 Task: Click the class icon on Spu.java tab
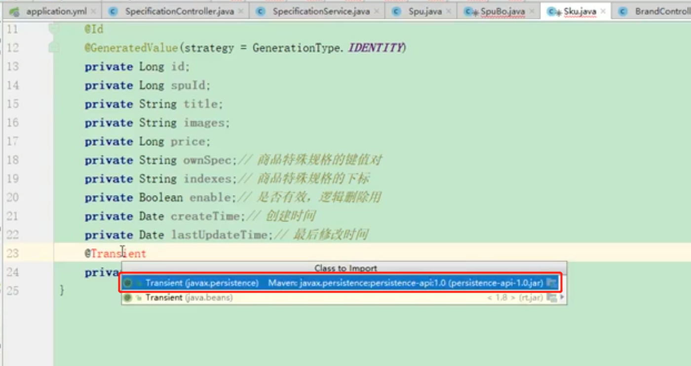click(x=396, y=11)
